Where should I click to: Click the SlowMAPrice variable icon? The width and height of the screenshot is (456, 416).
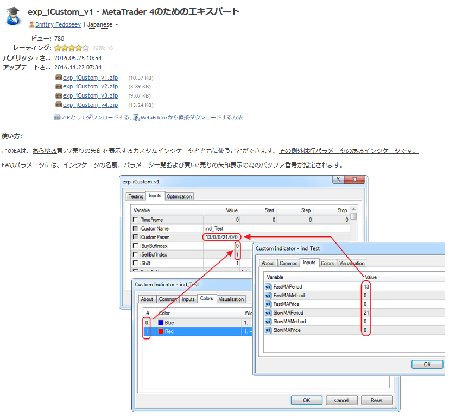[268, 330]
